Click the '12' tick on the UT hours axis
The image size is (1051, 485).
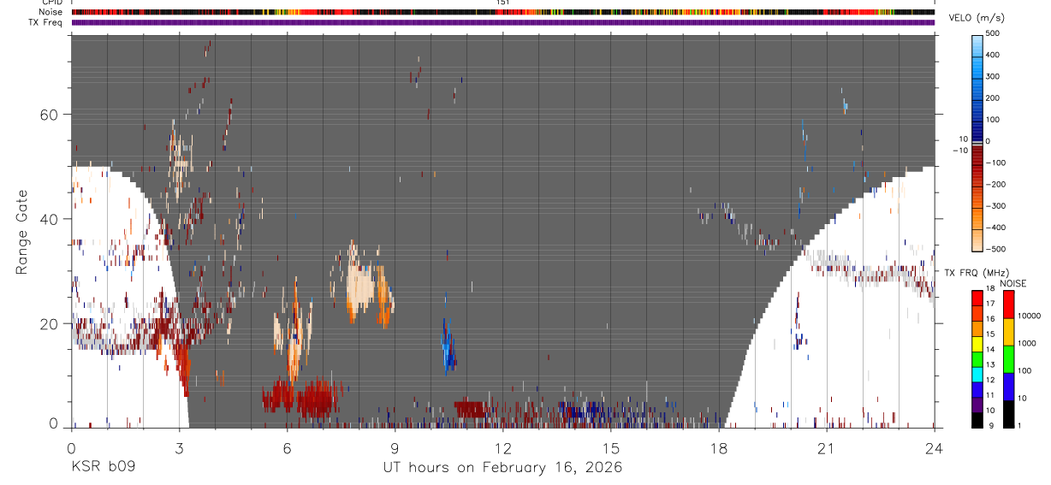502,448
